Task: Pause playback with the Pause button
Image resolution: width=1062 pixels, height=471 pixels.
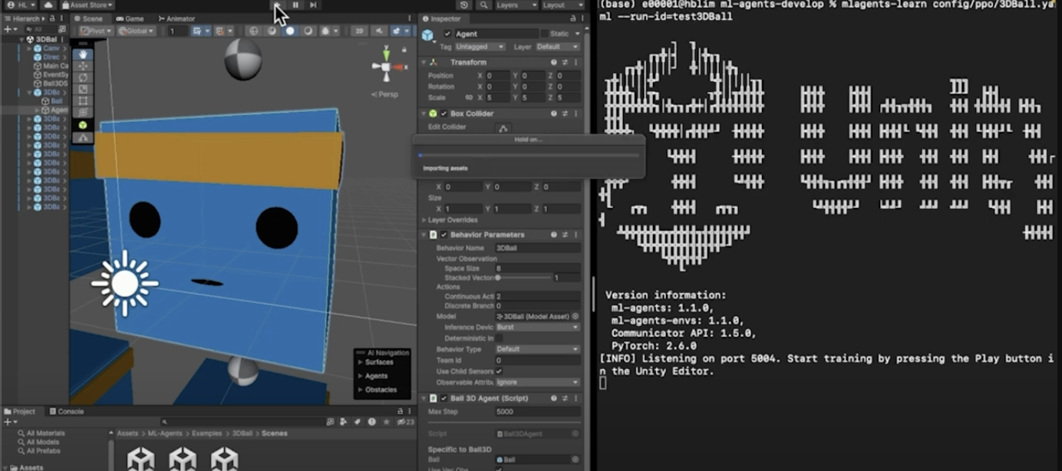Action: point(295,5)
